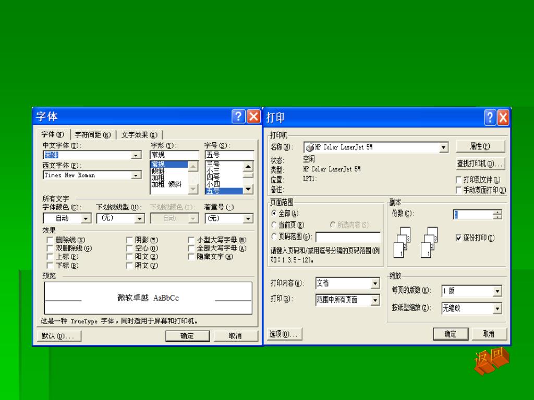Open the 字体颜色 dropdown
Screen dimensions: 534x400
click(86, 218)
